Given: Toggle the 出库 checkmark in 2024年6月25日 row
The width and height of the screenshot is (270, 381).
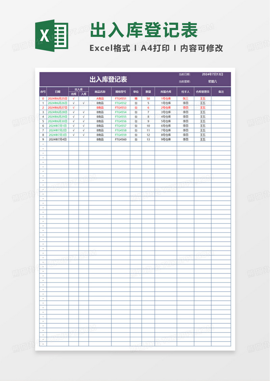Looking at the screenshot, I should (74, 99).
